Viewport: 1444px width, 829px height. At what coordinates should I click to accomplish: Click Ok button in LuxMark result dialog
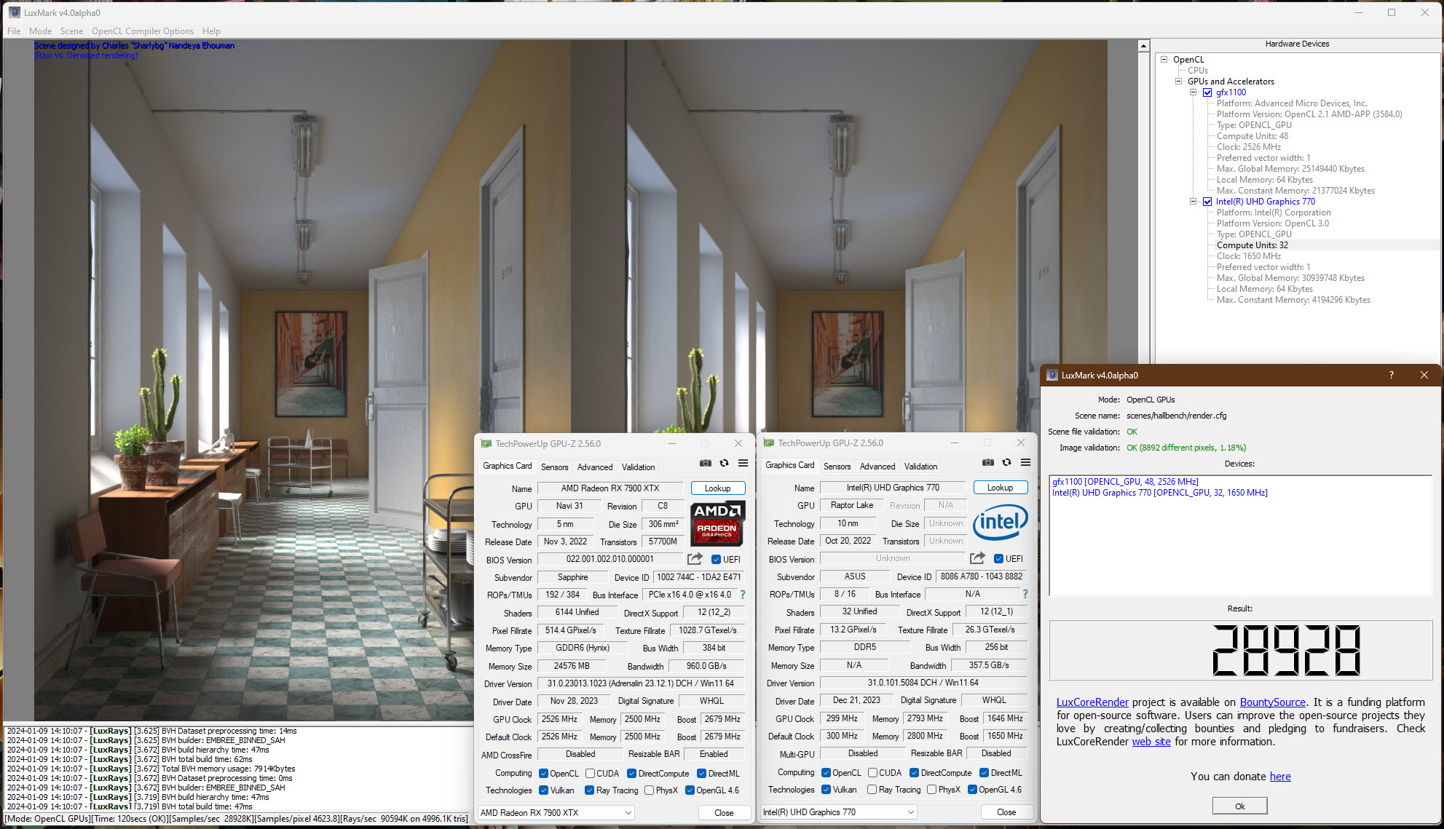click(x=1239, y=806)
